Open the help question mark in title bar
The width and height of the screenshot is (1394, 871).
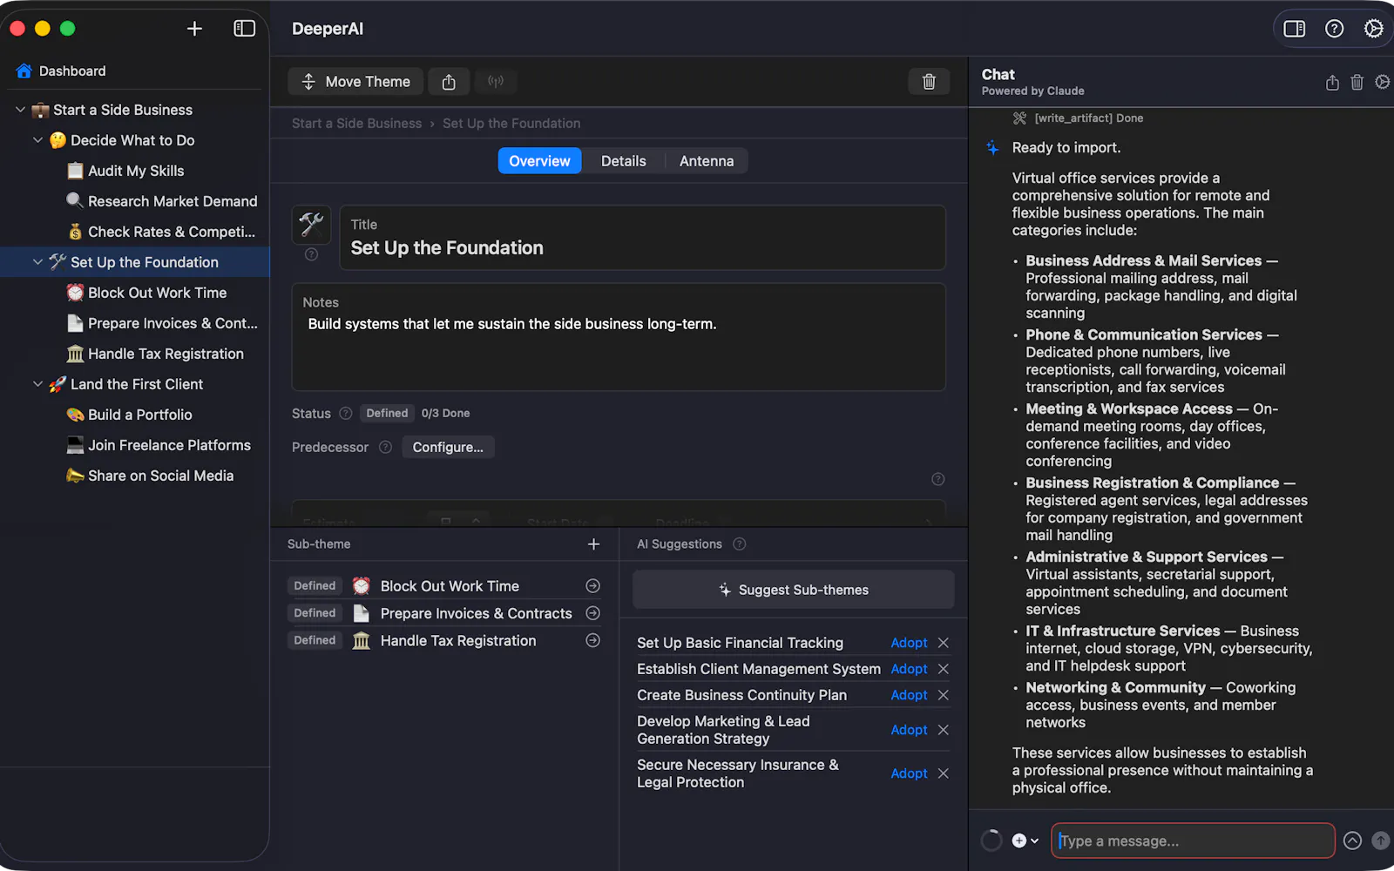tap(1334, 29)
